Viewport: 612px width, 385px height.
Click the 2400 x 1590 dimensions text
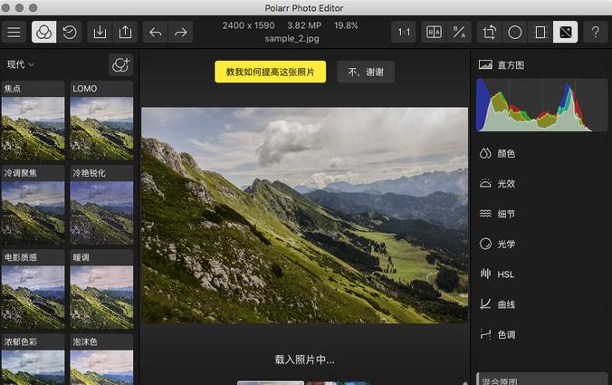click(x=249, y=25)
